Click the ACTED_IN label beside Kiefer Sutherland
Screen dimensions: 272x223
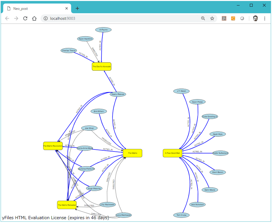(197, 152)
